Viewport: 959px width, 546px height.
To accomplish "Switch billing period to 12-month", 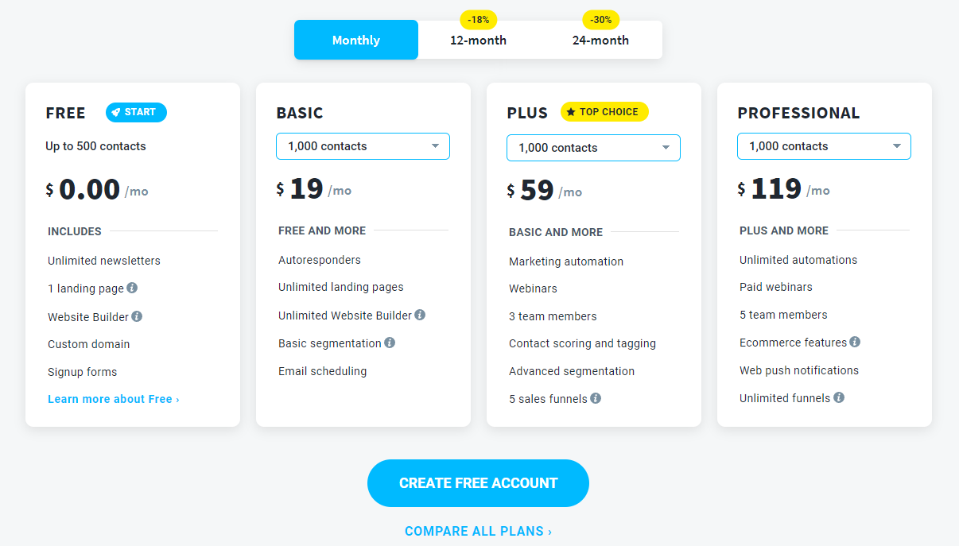I will 478,41.
